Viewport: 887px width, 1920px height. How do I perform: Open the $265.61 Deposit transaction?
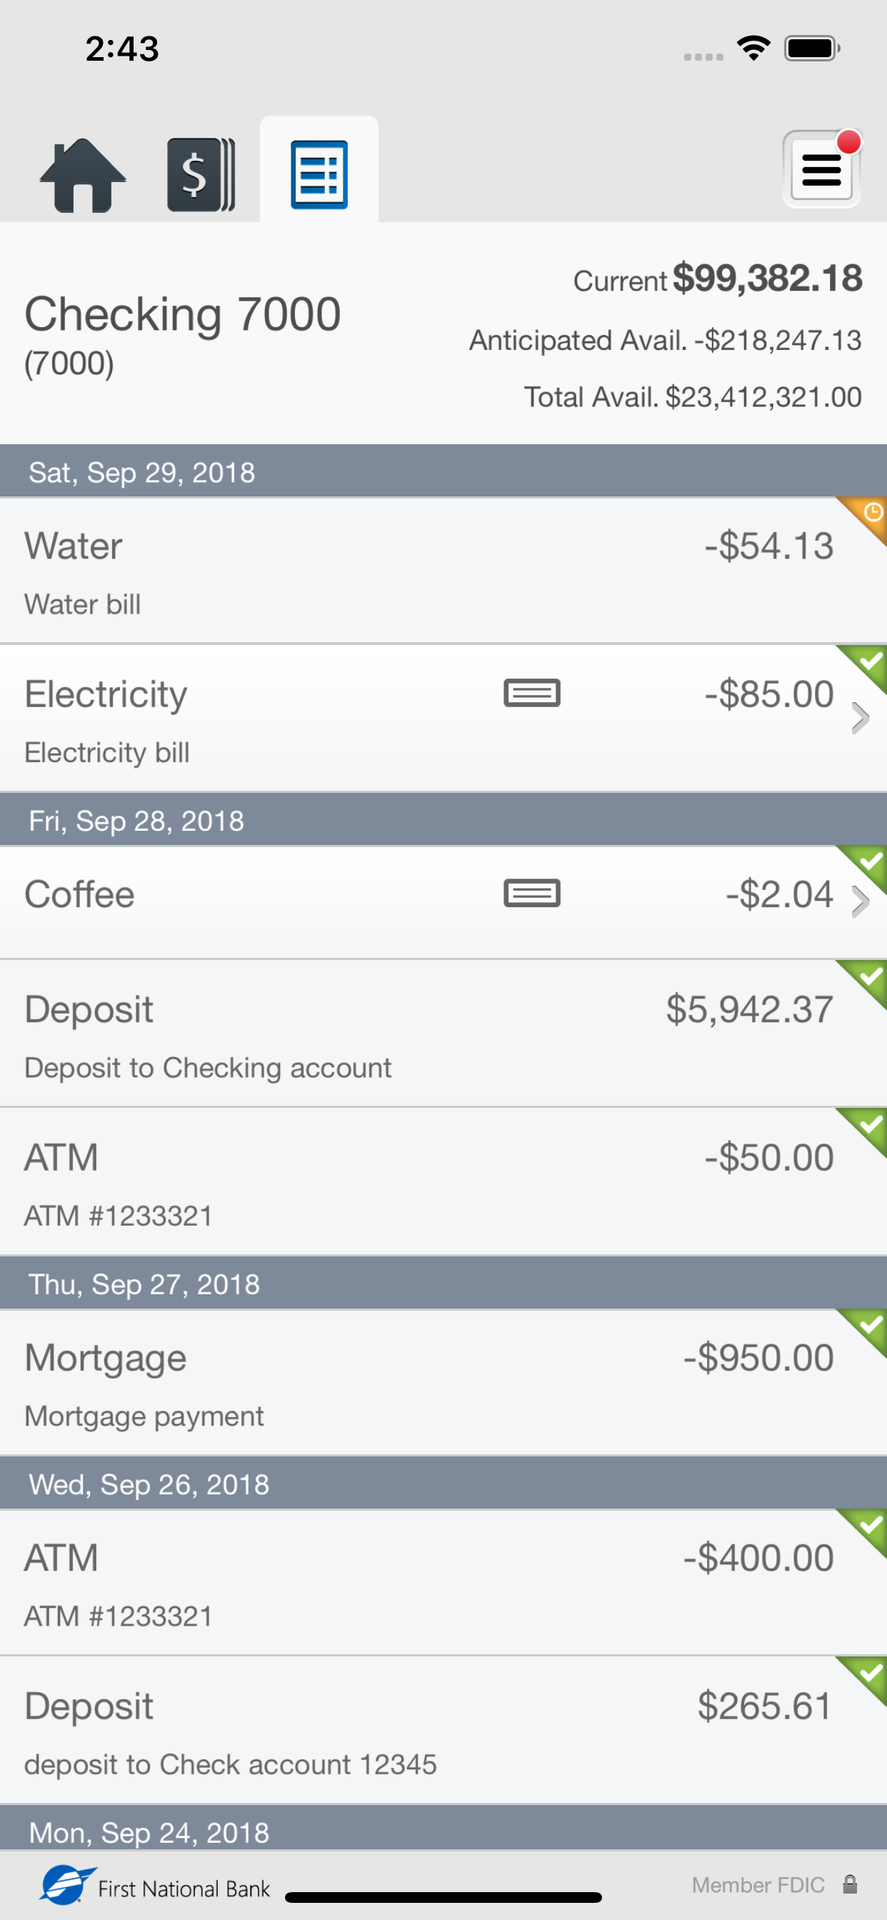[443, 1731]
